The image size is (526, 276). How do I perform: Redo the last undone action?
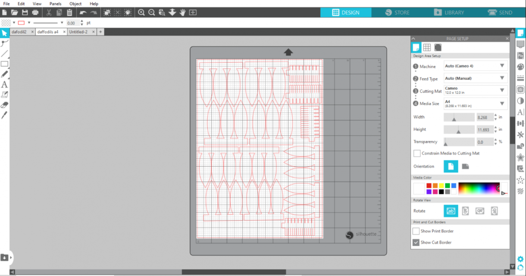tap(94, 13)
